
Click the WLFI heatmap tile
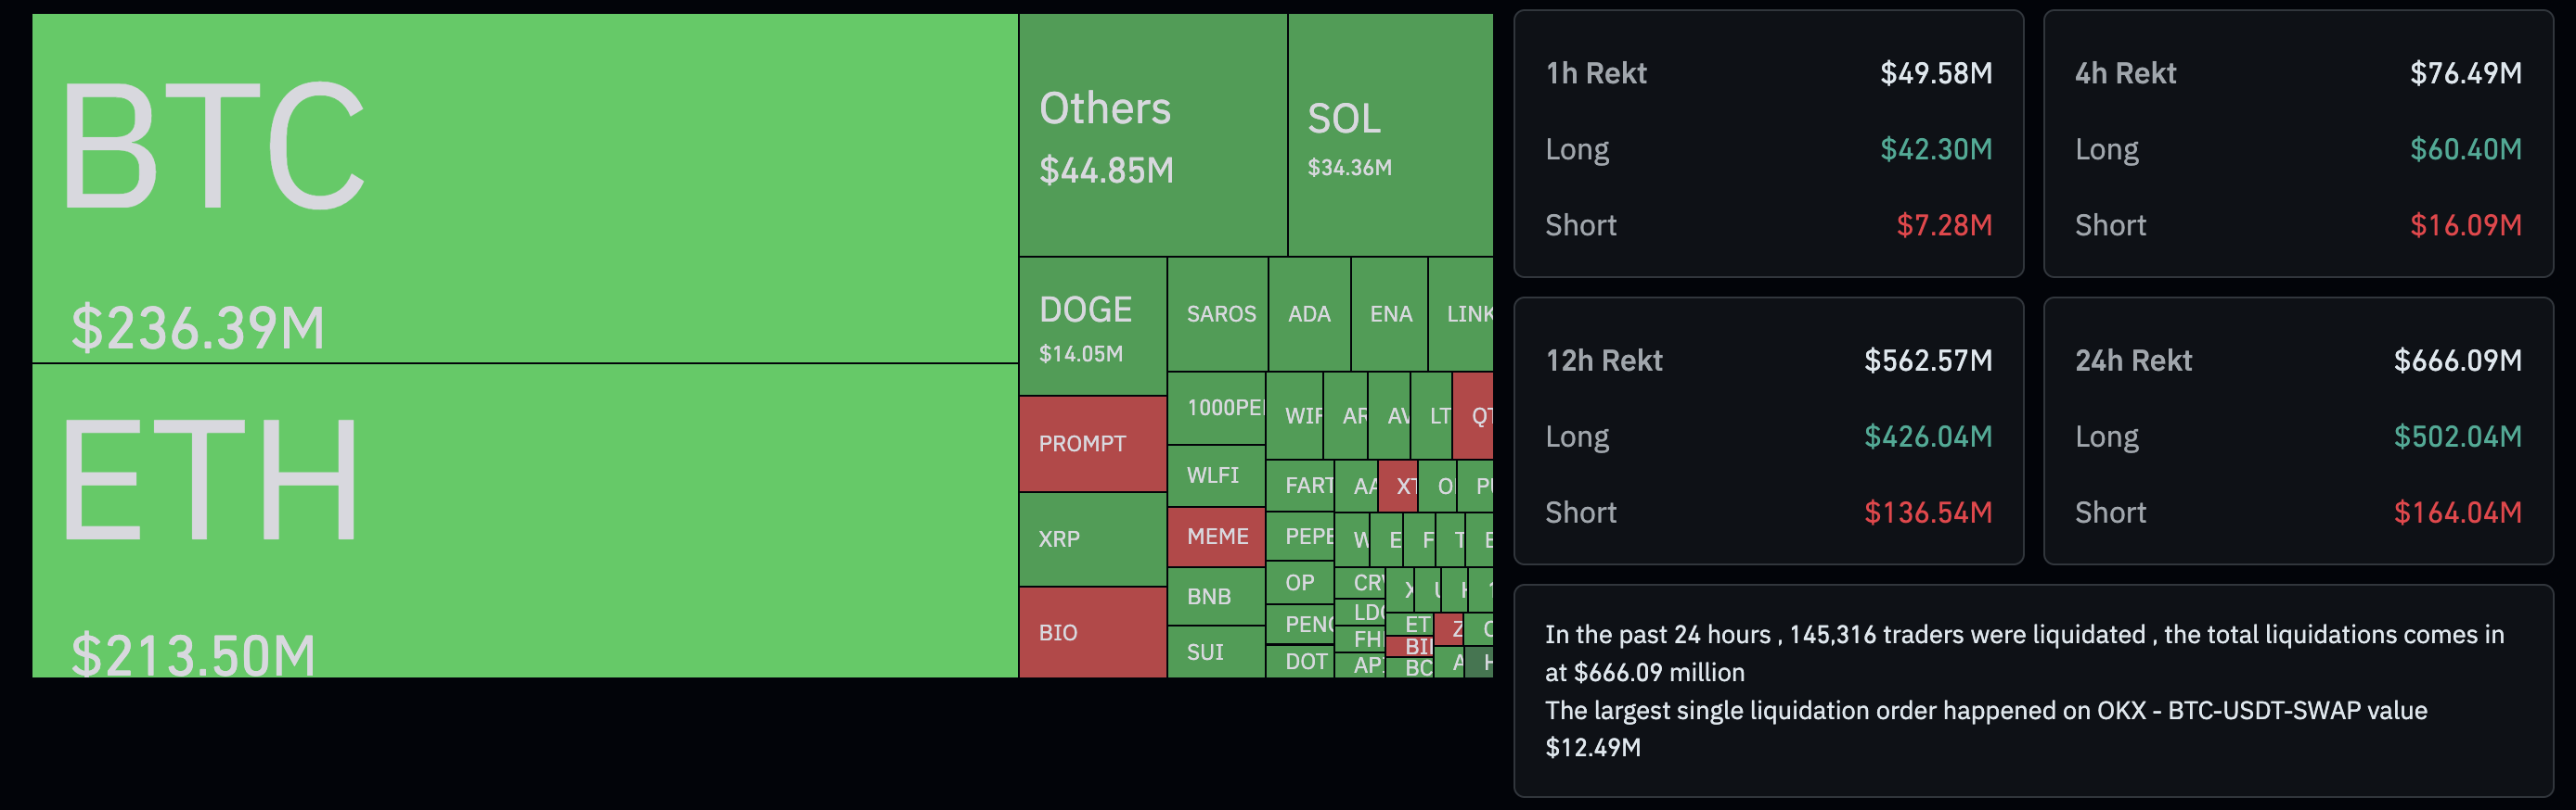click(1216, 475)
